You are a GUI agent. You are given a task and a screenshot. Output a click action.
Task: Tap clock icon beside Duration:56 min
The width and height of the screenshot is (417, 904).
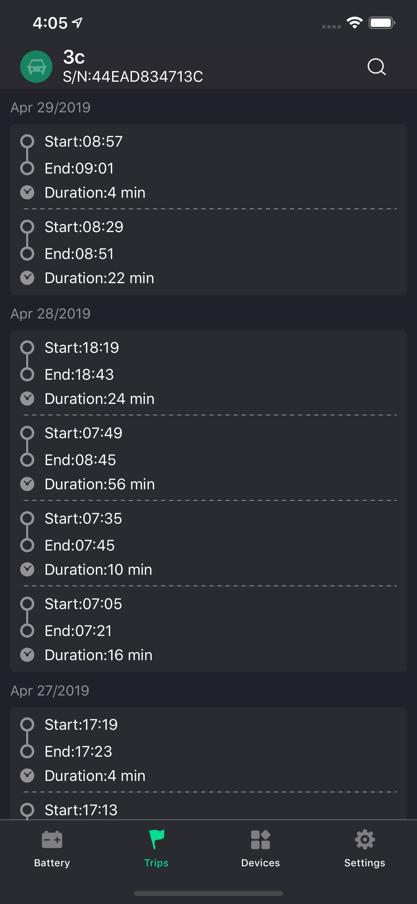point(27,484)
